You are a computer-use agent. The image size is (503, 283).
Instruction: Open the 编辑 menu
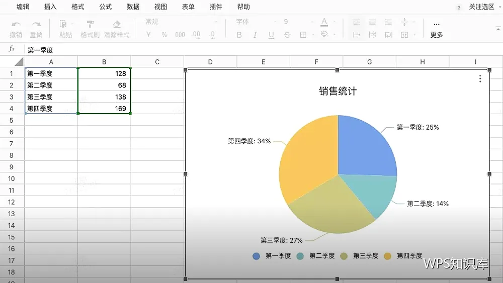(23, 7)
